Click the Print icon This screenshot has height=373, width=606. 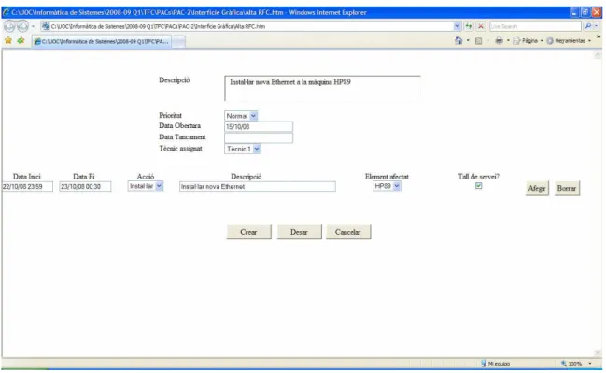pyautogui.click(x=500, y=40)
